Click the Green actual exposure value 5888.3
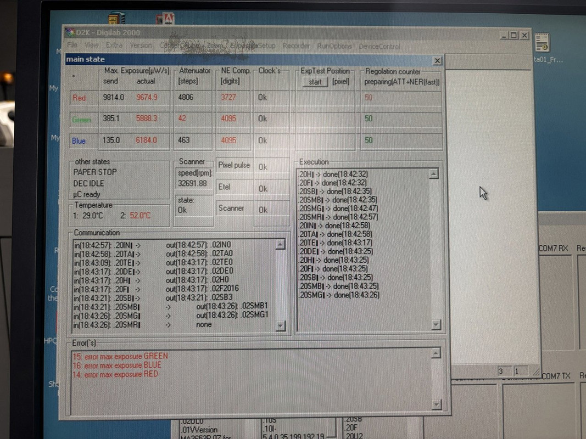This screenshot has width=586, height=439. coord(147,119)
